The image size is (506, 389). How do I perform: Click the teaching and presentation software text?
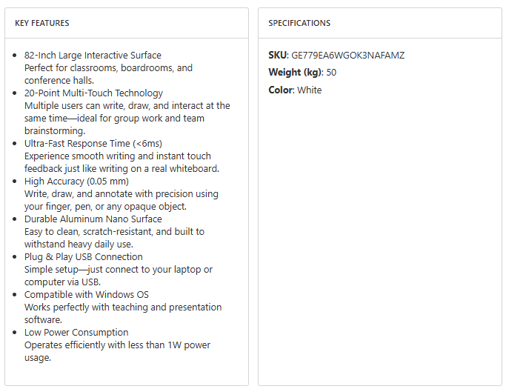click(x=123, y=313)
